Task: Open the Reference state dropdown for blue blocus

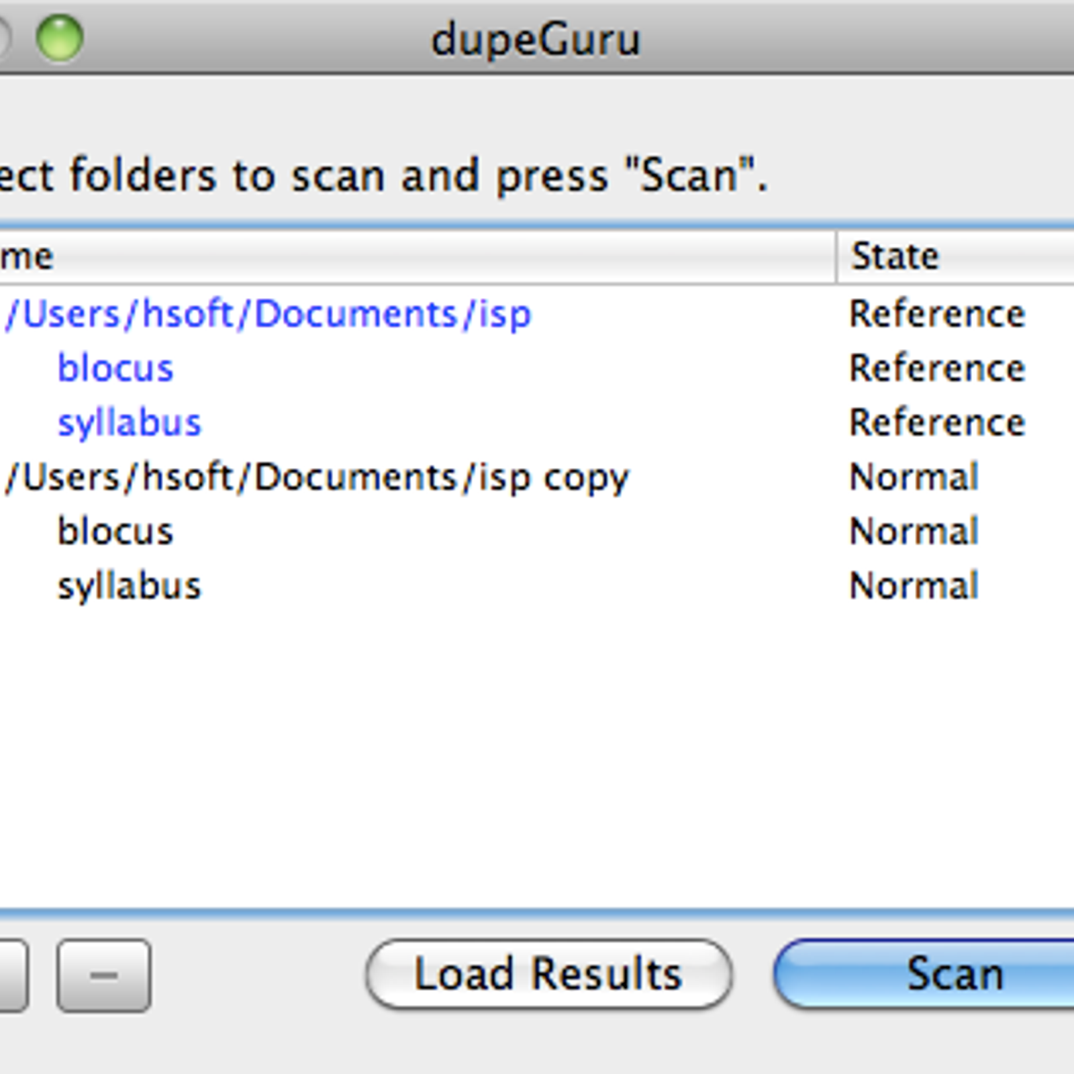Action: click(x=938, y=368)
